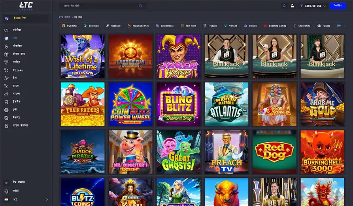Open Favorites with the heart icon
353x206 pixels.
point(6,30)
